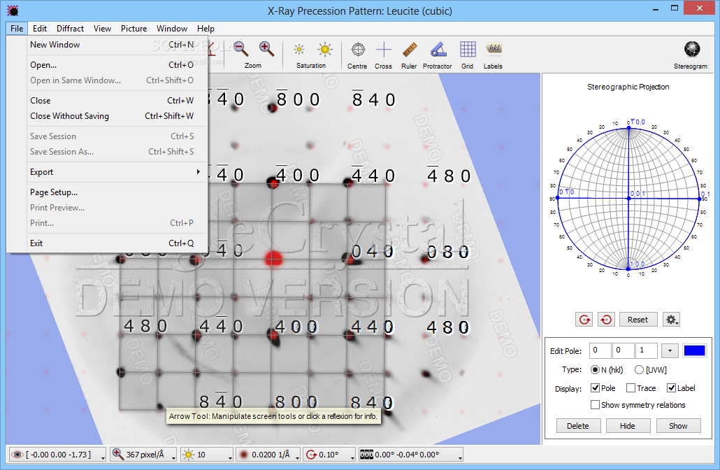Enable Show symmetry relations checkbox
This screenshot has width=720, height=470.
pyautogui.click(x=595, y=405)
